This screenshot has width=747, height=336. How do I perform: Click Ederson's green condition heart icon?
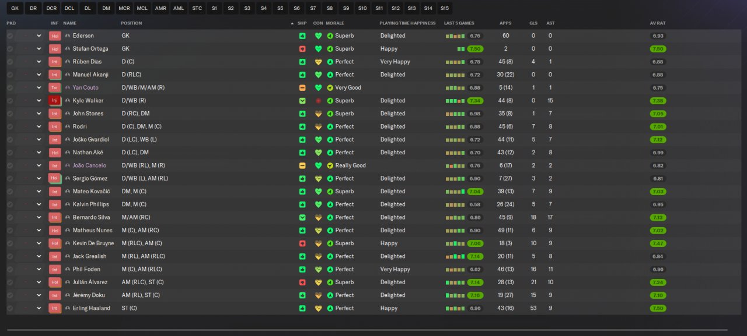318,36
